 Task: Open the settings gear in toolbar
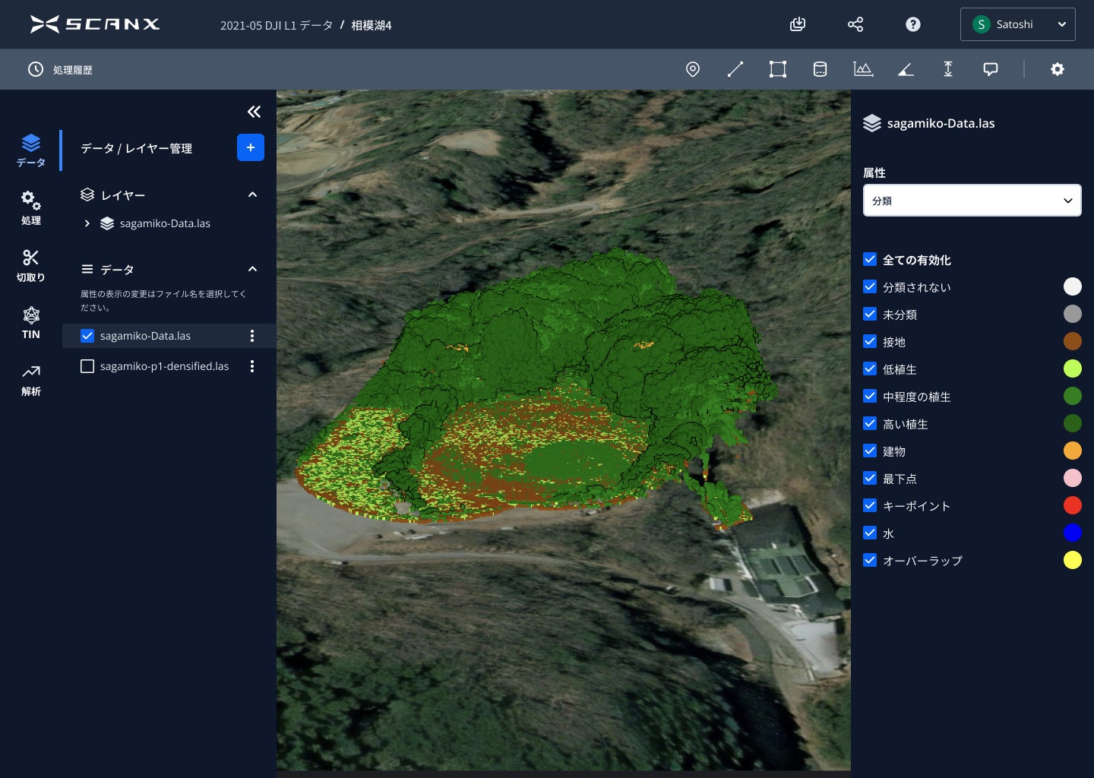[1057, 69]
